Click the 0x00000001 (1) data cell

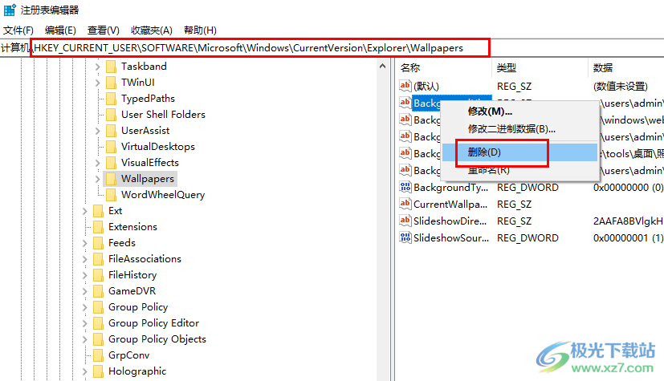click(x=628, y=238)
